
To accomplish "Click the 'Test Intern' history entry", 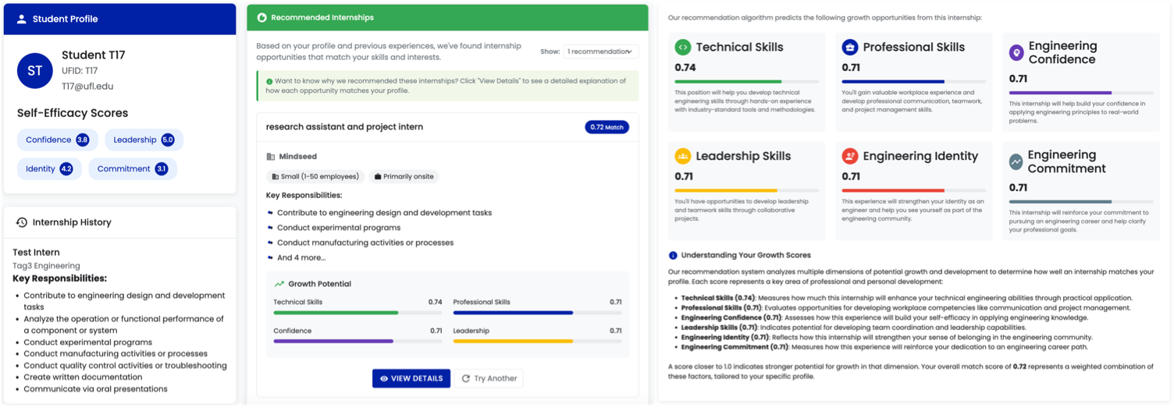I will [36, 253].
